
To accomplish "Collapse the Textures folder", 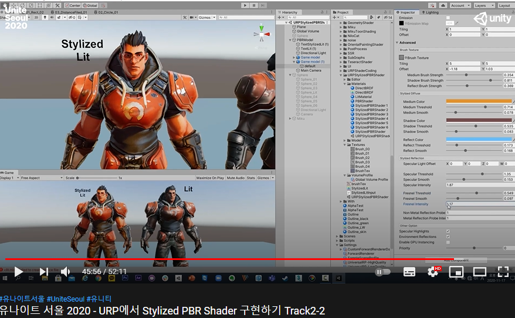I will [x=344, y=145].
